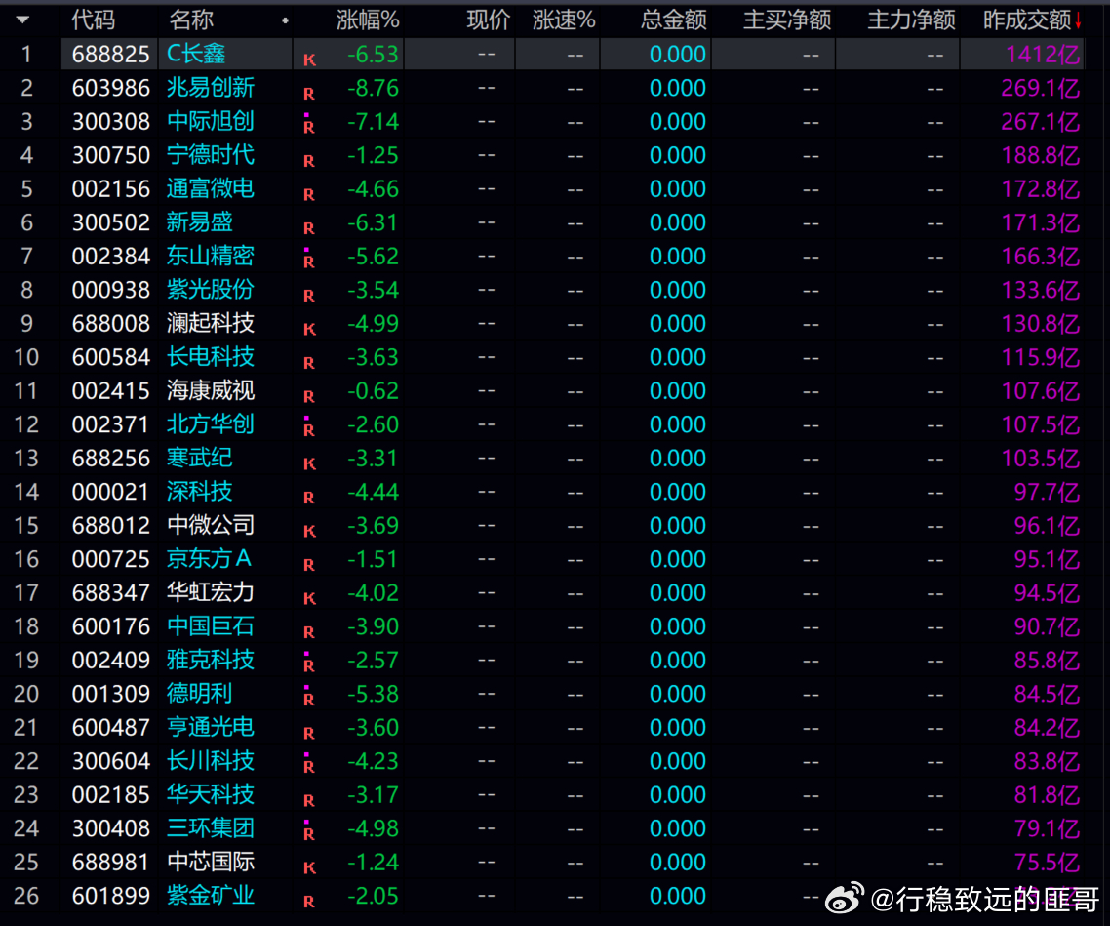
Task: Click the K marker icon for 华虹宏力
Action: [x=309, y=598]
